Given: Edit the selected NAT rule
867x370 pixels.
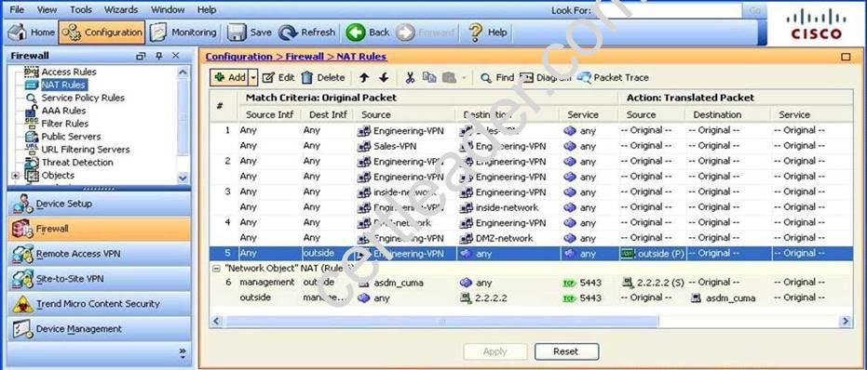Looking at the screenshot, I should click(x=278, y=78).
